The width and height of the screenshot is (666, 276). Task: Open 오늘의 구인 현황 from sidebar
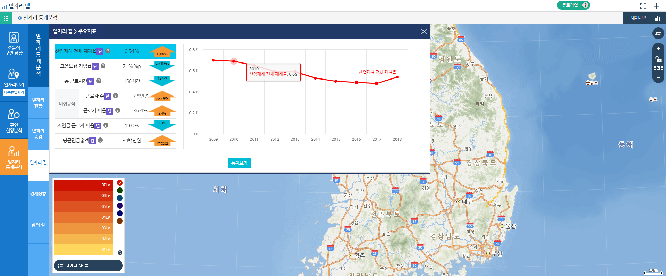tap(14, 43)
